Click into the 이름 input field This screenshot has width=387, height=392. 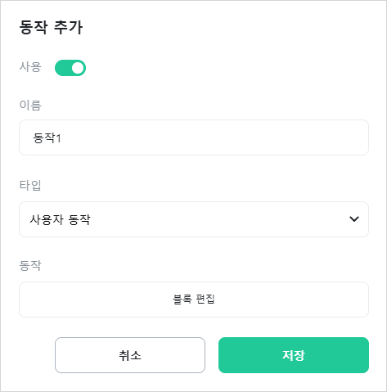194,137
